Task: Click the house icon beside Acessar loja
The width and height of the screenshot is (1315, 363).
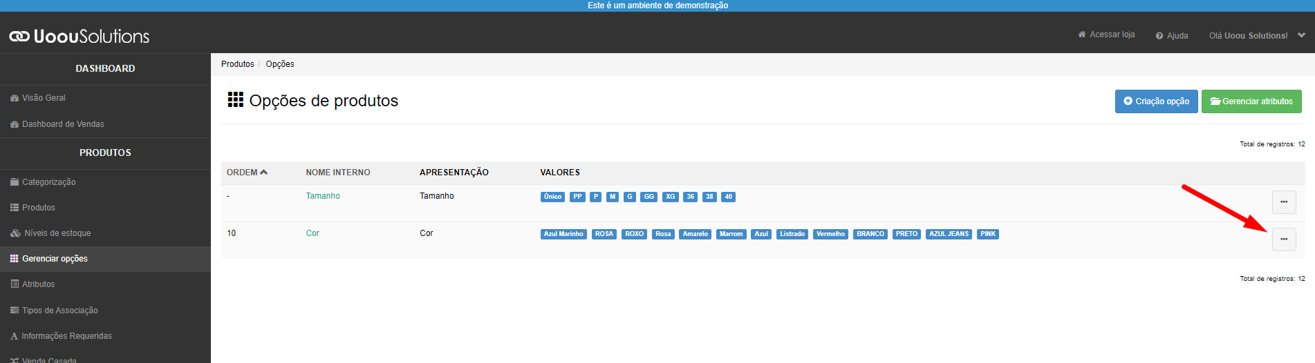Action: pyautogui.click(x=1082, y=35)
